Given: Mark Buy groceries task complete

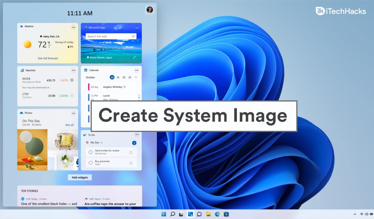Looking at the screenshot, I should click(90, 163).
